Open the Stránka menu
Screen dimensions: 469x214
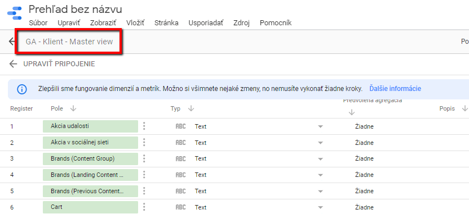(x=166, y=23)
